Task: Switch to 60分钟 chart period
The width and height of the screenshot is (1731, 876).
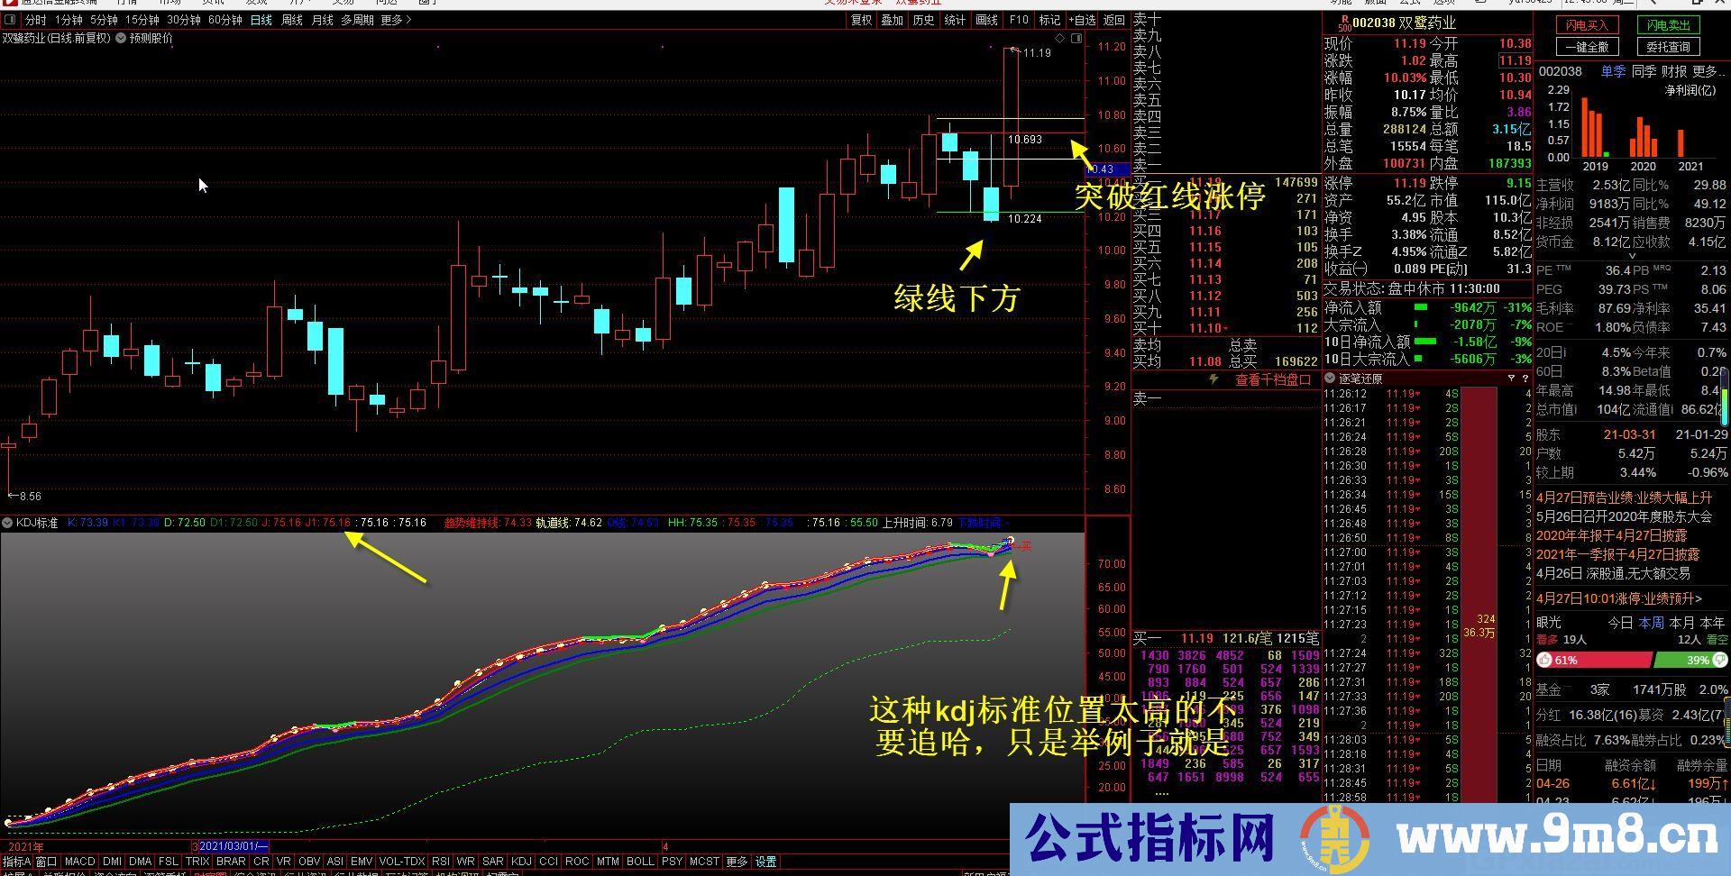Action: click(225, 19)
